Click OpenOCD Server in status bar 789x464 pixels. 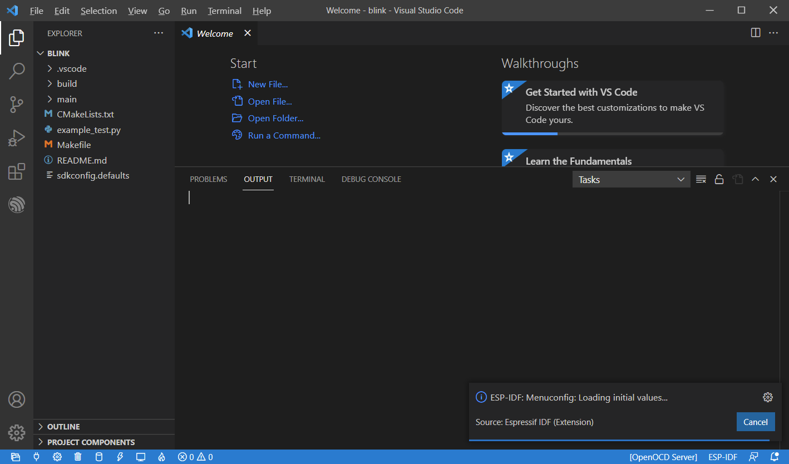(663, 457)
